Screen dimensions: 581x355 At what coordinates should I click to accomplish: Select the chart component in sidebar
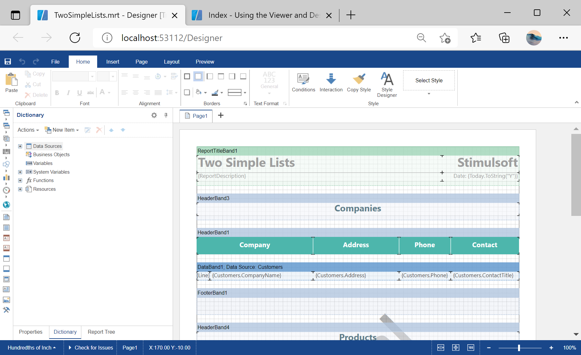click(x=6, y=177)
